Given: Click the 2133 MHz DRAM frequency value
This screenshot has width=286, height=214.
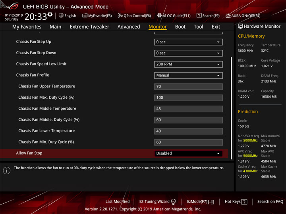Looking at the screenshot, I should pos(269,81).
